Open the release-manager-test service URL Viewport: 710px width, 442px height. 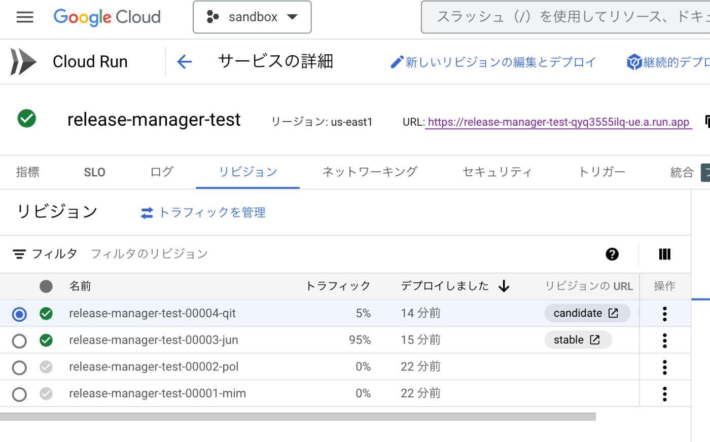point(558,122)
